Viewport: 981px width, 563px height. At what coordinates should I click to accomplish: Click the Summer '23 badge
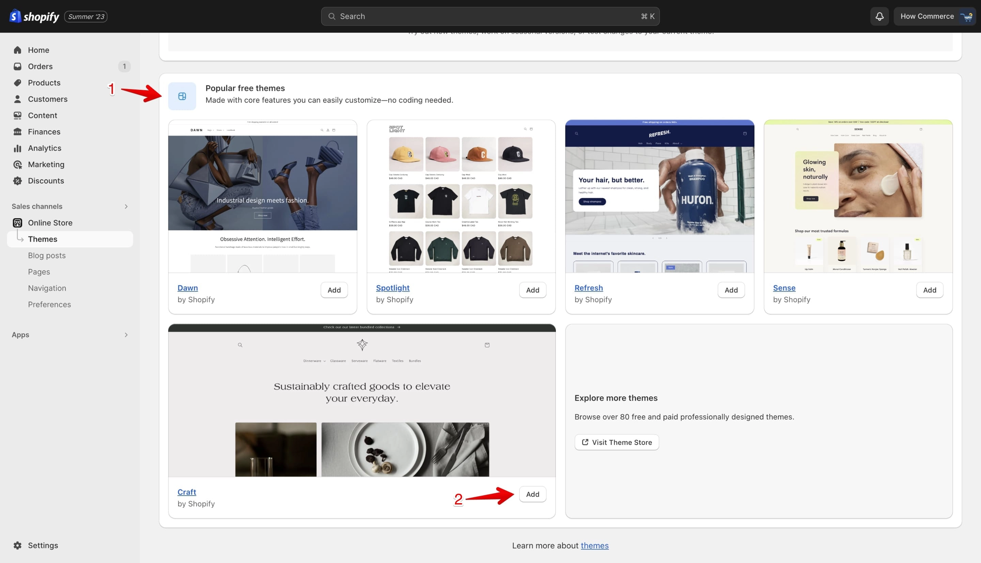pyautogui.click(x=86, y=17)
